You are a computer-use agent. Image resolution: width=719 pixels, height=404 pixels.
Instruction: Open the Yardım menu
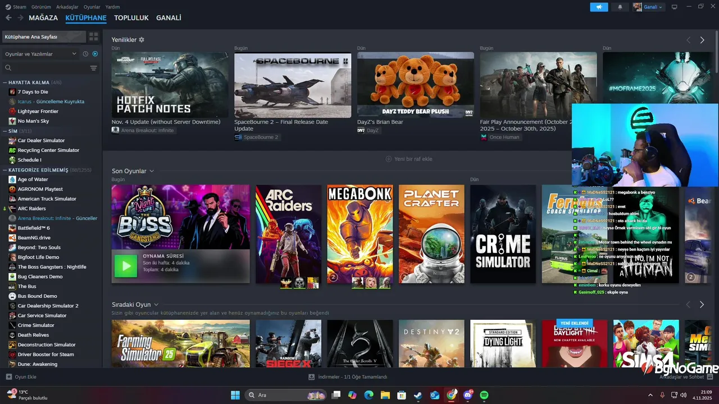click(x=113, y=7)
